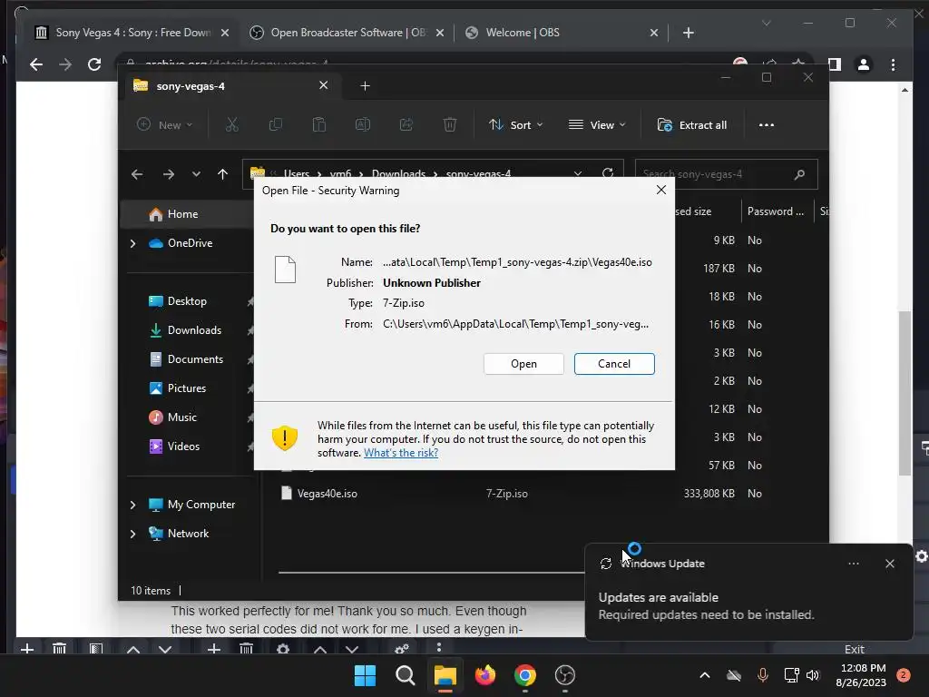The height and width of the screenshot is (697, 929).
Task: Click the Copy icon in Explorer toolbar
Action: [276, 125]
